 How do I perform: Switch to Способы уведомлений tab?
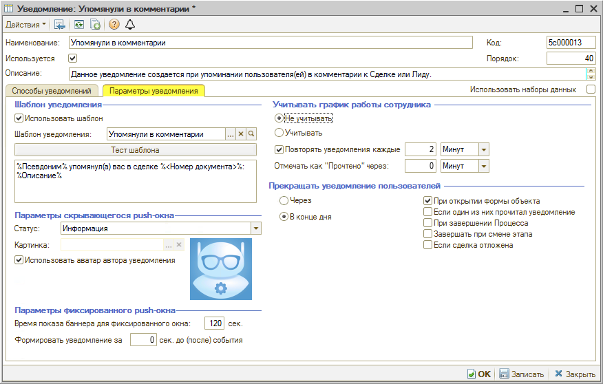[52, 91]
